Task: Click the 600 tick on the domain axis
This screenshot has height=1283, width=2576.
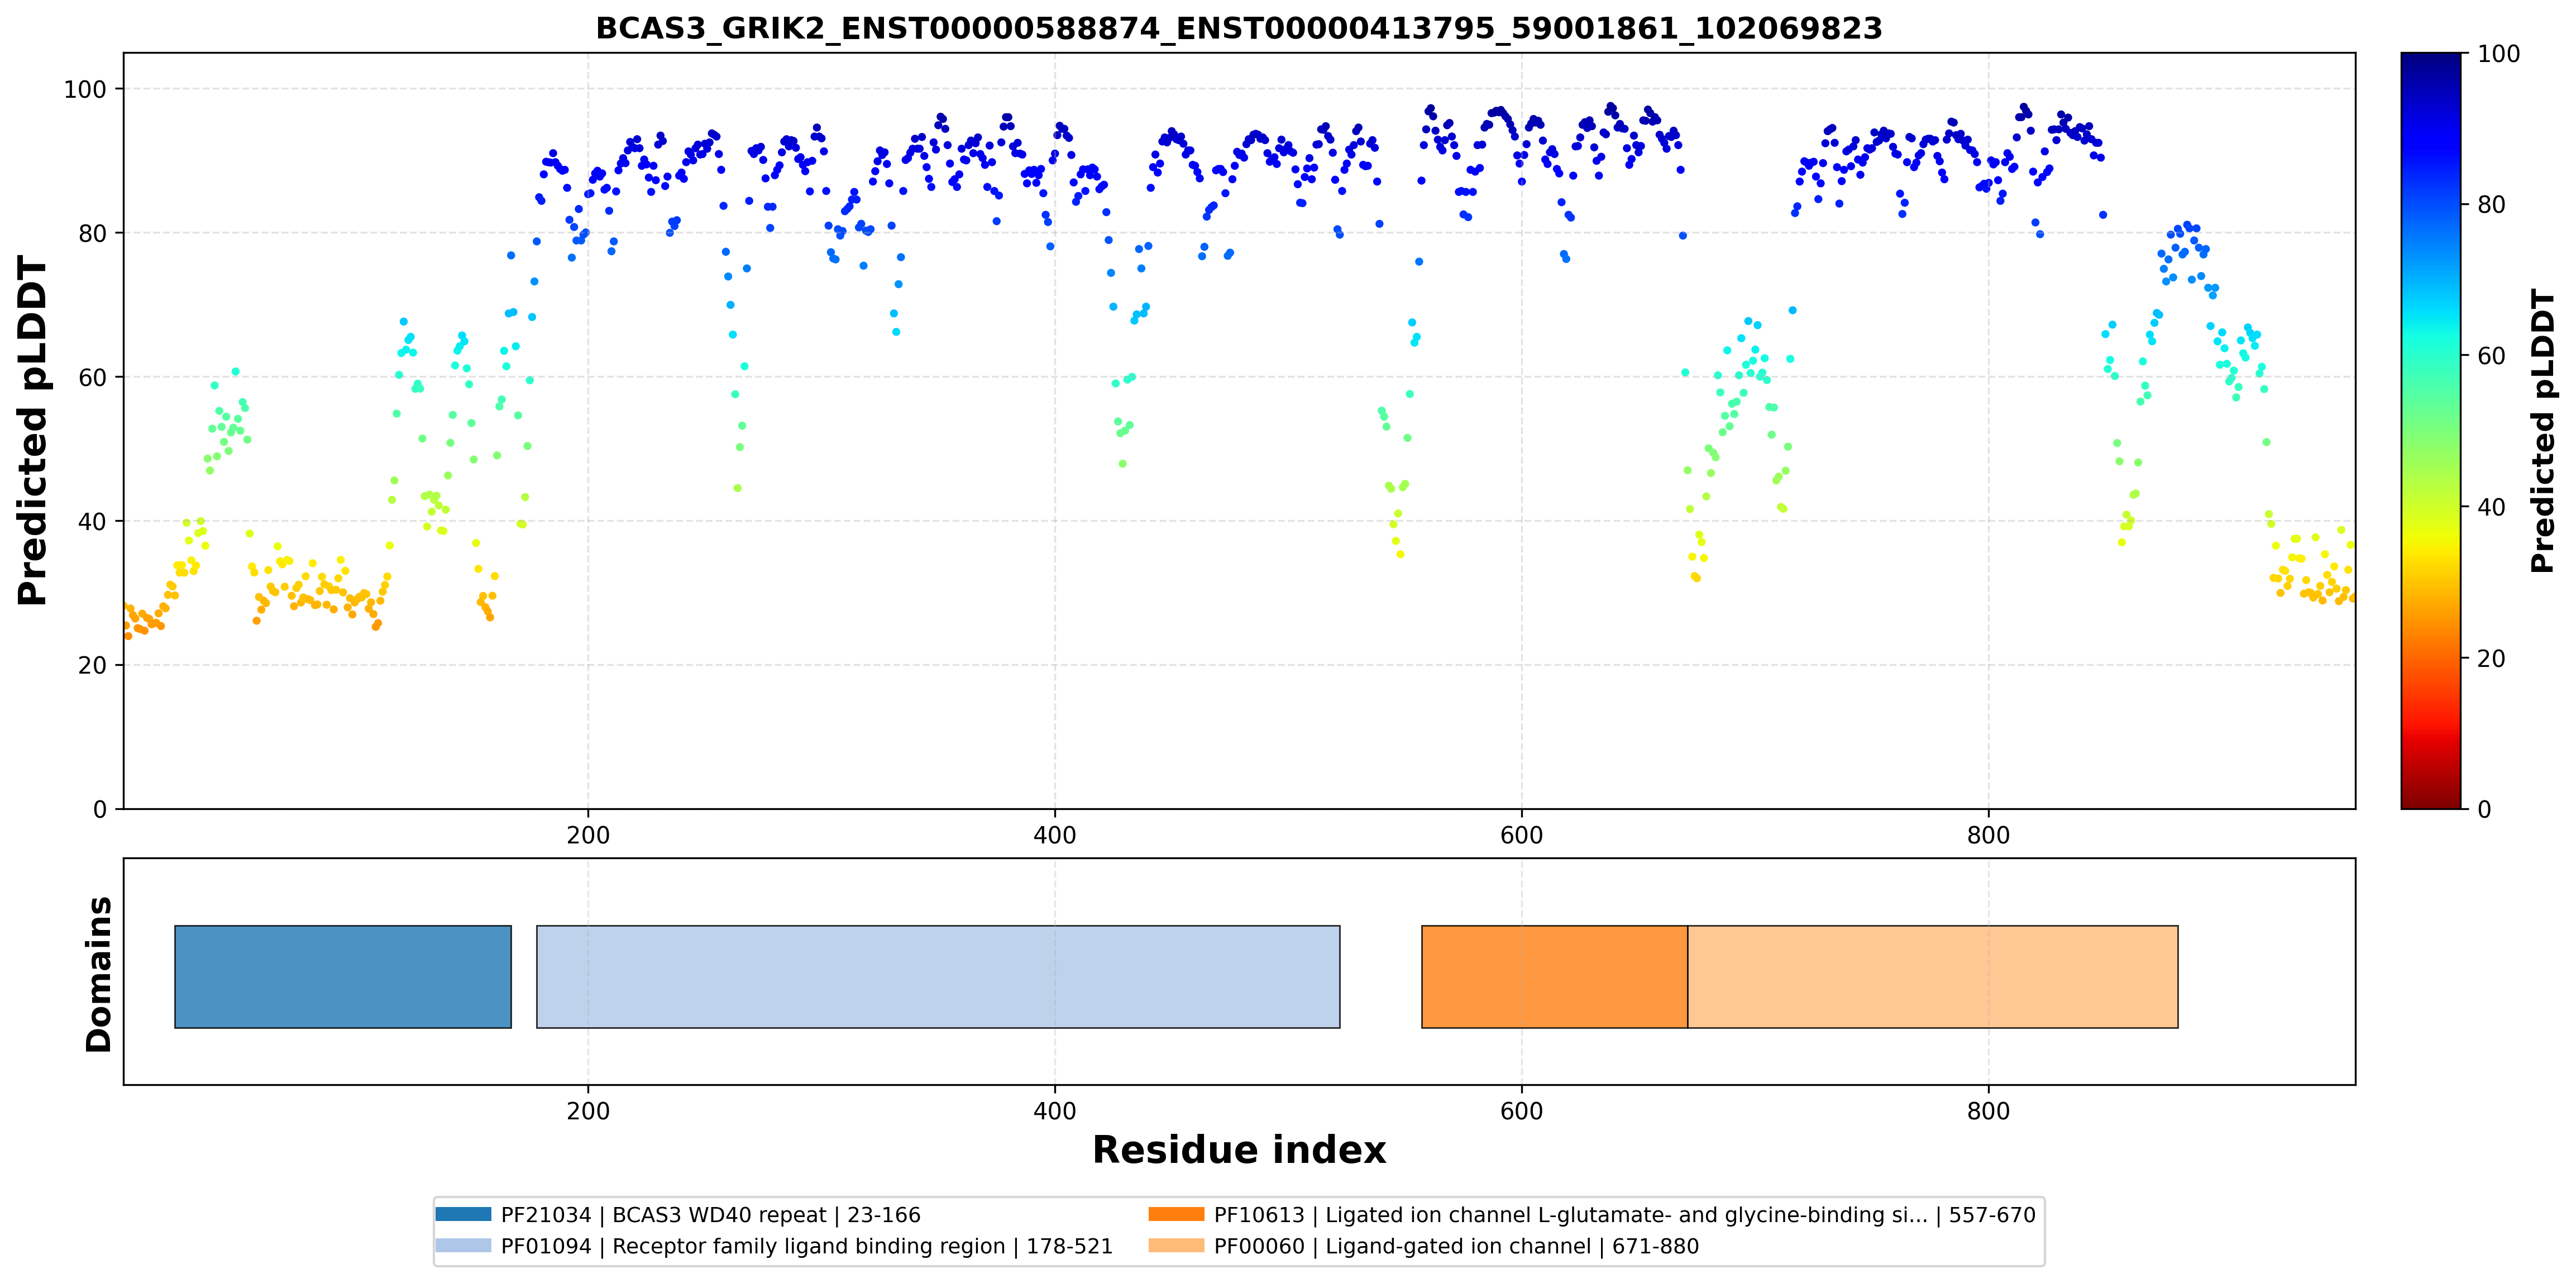Action: 1521,1111
